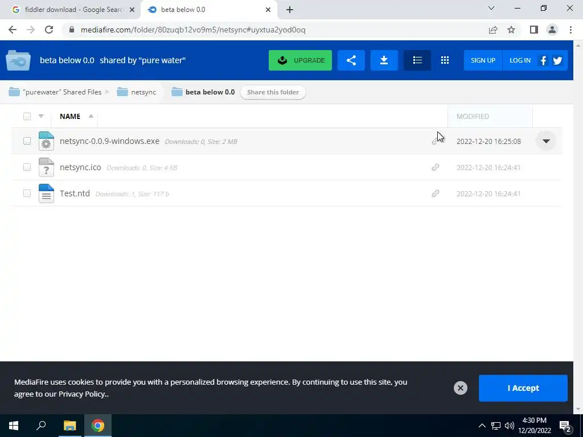Open File Explorer from taskbar
The image size is (583, 437).
tap(69, 426)
